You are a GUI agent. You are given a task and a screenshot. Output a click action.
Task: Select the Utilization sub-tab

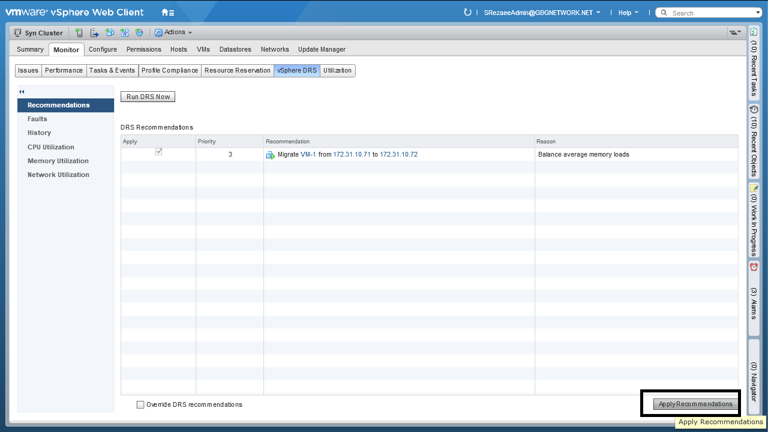coord(337,71)
